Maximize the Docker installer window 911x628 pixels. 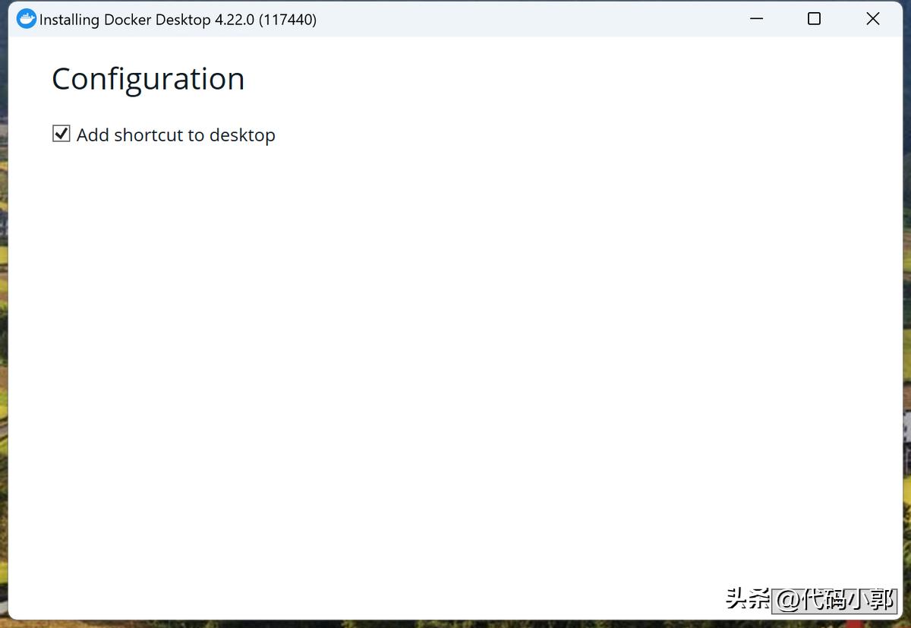[814, 18]
